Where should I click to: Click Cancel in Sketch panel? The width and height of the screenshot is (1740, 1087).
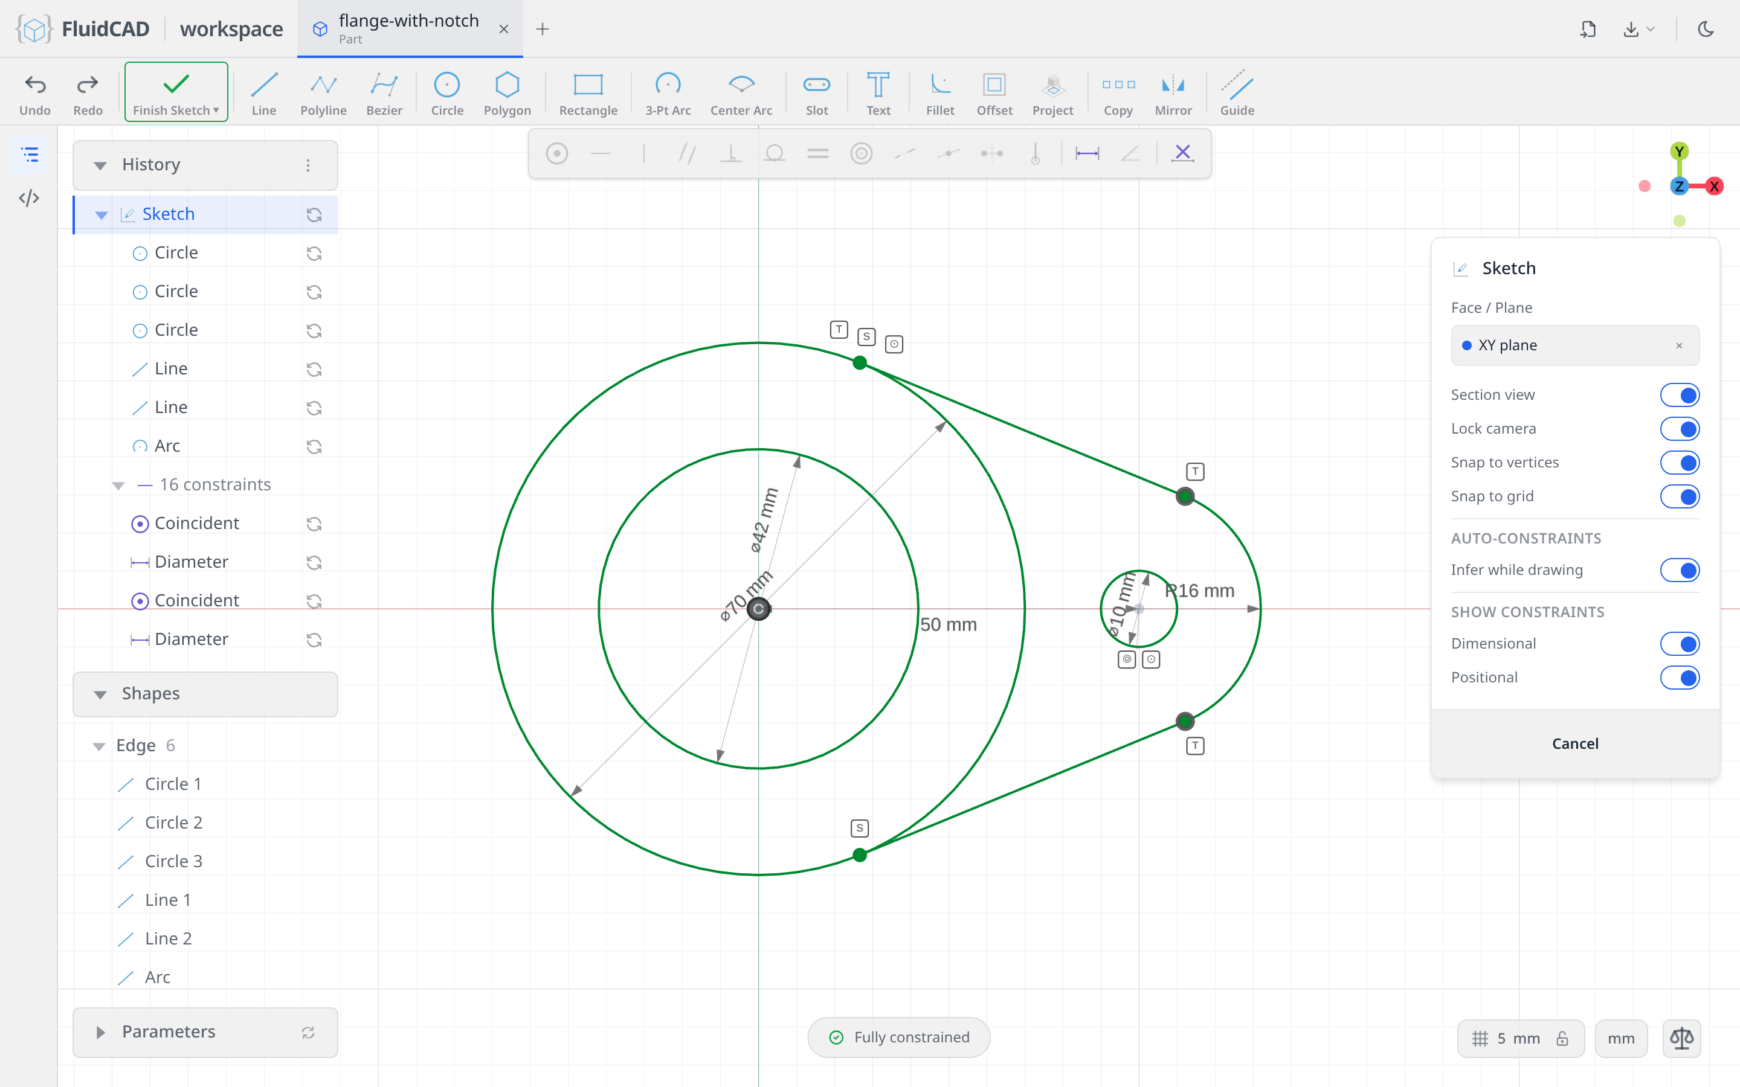(1574, 743)
